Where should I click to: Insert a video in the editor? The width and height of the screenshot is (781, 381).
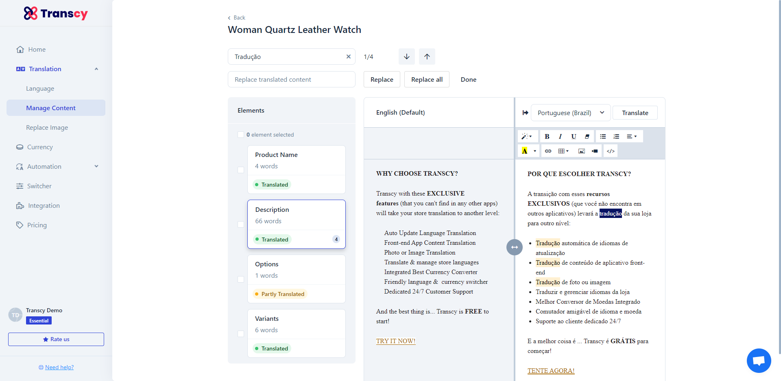[595, 151]
